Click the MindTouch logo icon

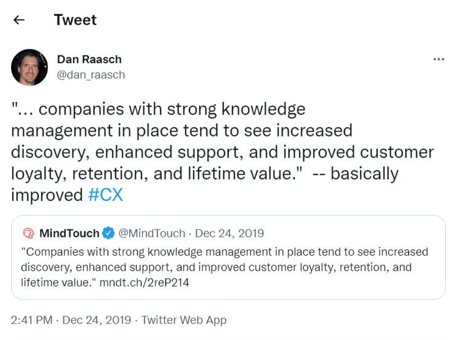click(28, 234)
